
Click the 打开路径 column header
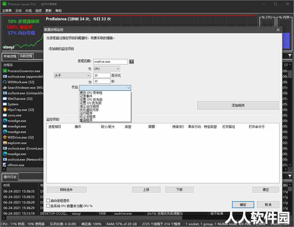[234, 127]
